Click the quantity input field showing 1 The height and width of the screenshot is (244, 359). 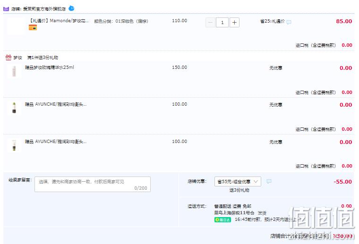pos(222,22)
